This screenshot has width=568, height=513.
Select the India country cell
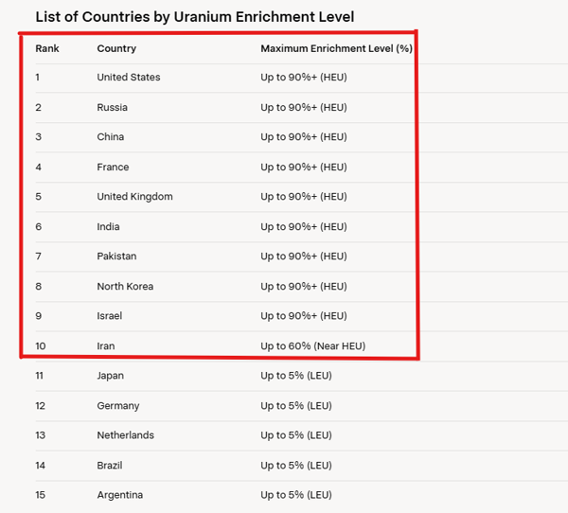(108, 227)
